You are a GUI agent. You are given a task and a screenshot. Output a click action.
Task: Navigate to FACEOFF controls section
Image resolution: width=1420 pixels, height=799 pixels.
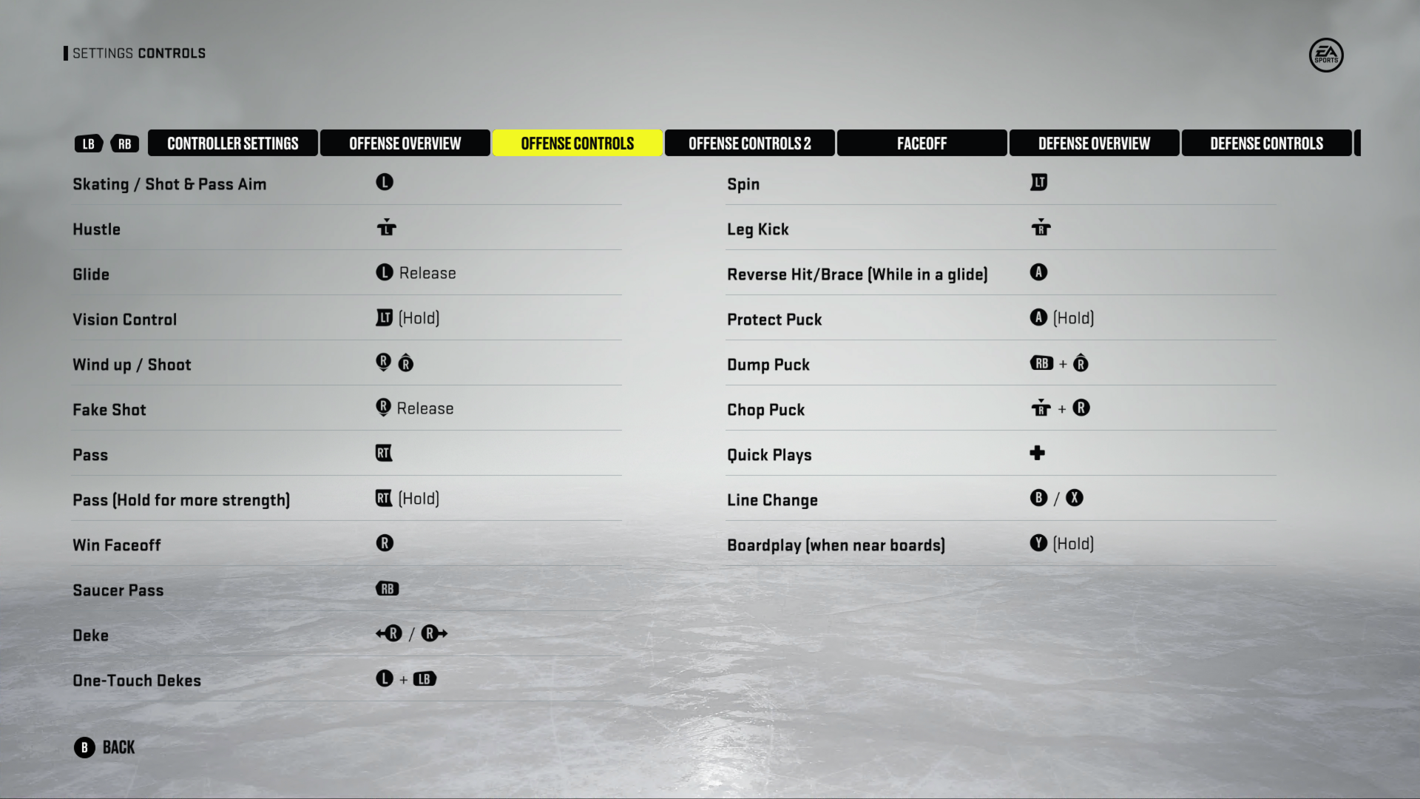921,143
